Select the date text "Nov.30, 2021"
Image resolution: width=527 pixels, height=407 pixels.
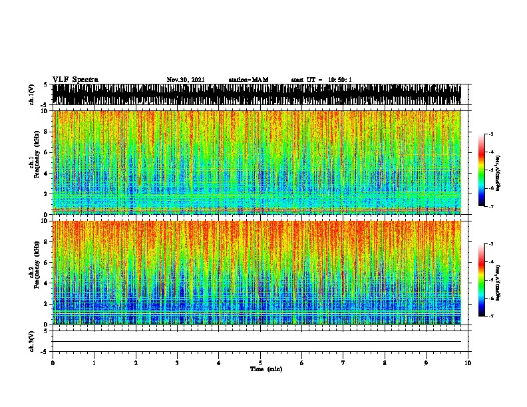pyautogui.click(x=186, y=80)
